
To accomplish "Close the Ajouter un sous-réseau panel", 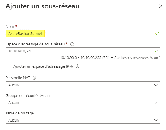I will (x=161, y=6).
